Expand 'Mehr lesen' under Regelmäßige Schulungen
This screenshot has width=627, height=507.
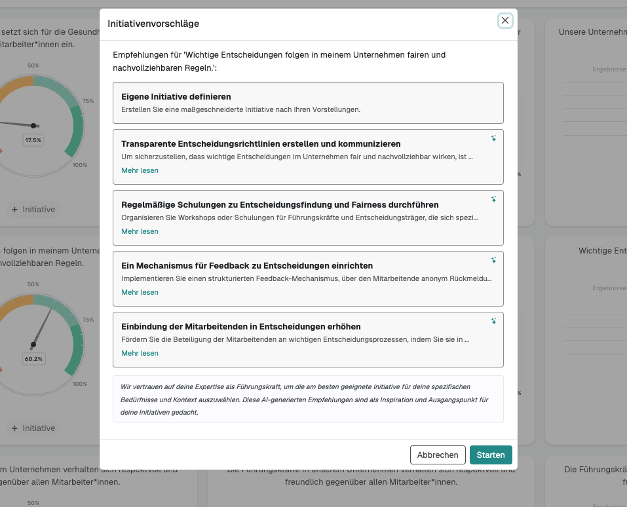[140, 231]
